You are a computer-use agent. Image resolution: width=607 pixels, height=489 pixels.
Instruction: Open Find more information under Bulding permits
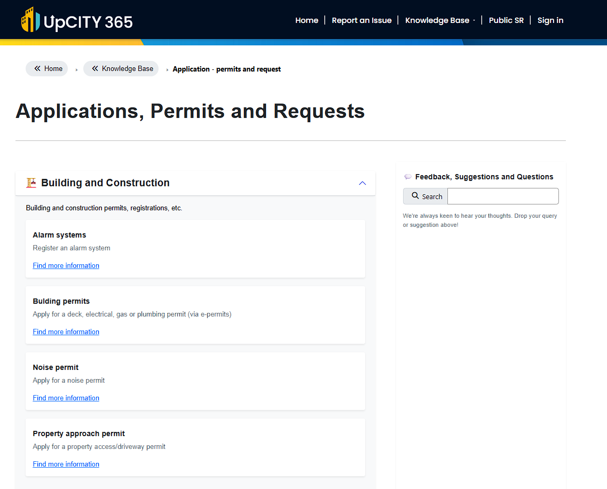(66, 332)
